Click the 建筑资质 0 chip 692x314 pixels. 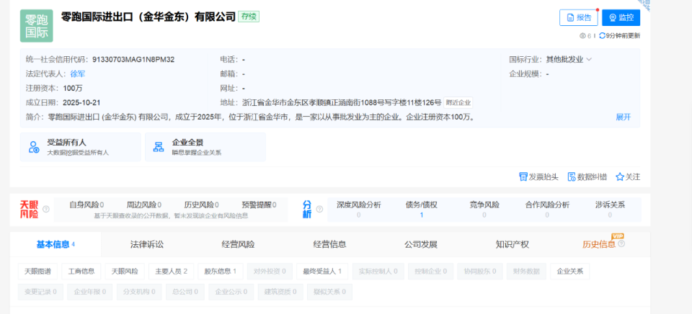point(280,292)
